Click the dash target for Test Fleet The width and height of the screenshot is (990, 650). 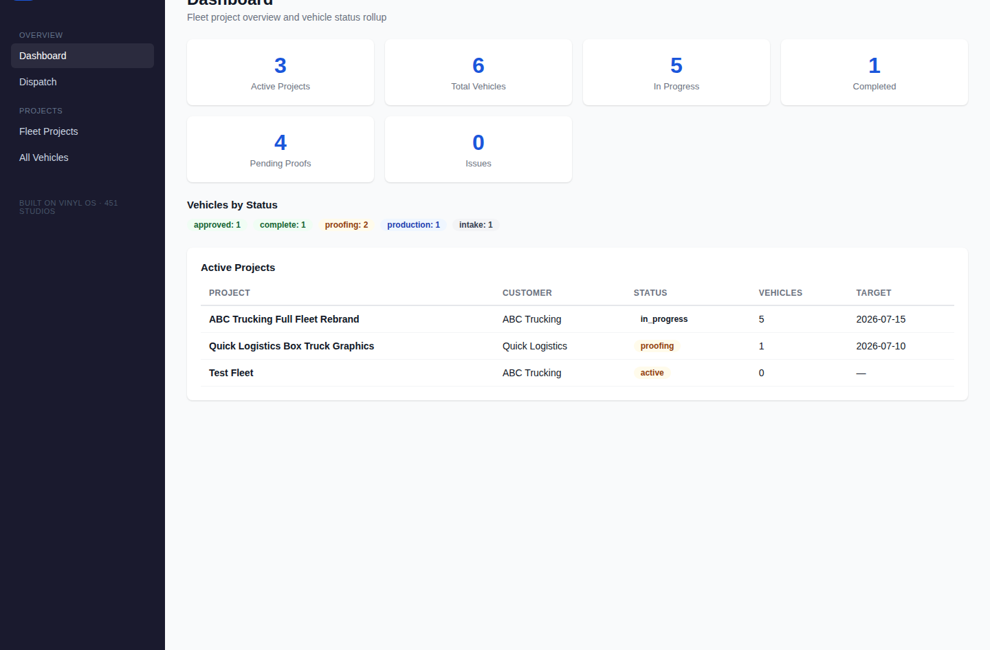[861, 373]
